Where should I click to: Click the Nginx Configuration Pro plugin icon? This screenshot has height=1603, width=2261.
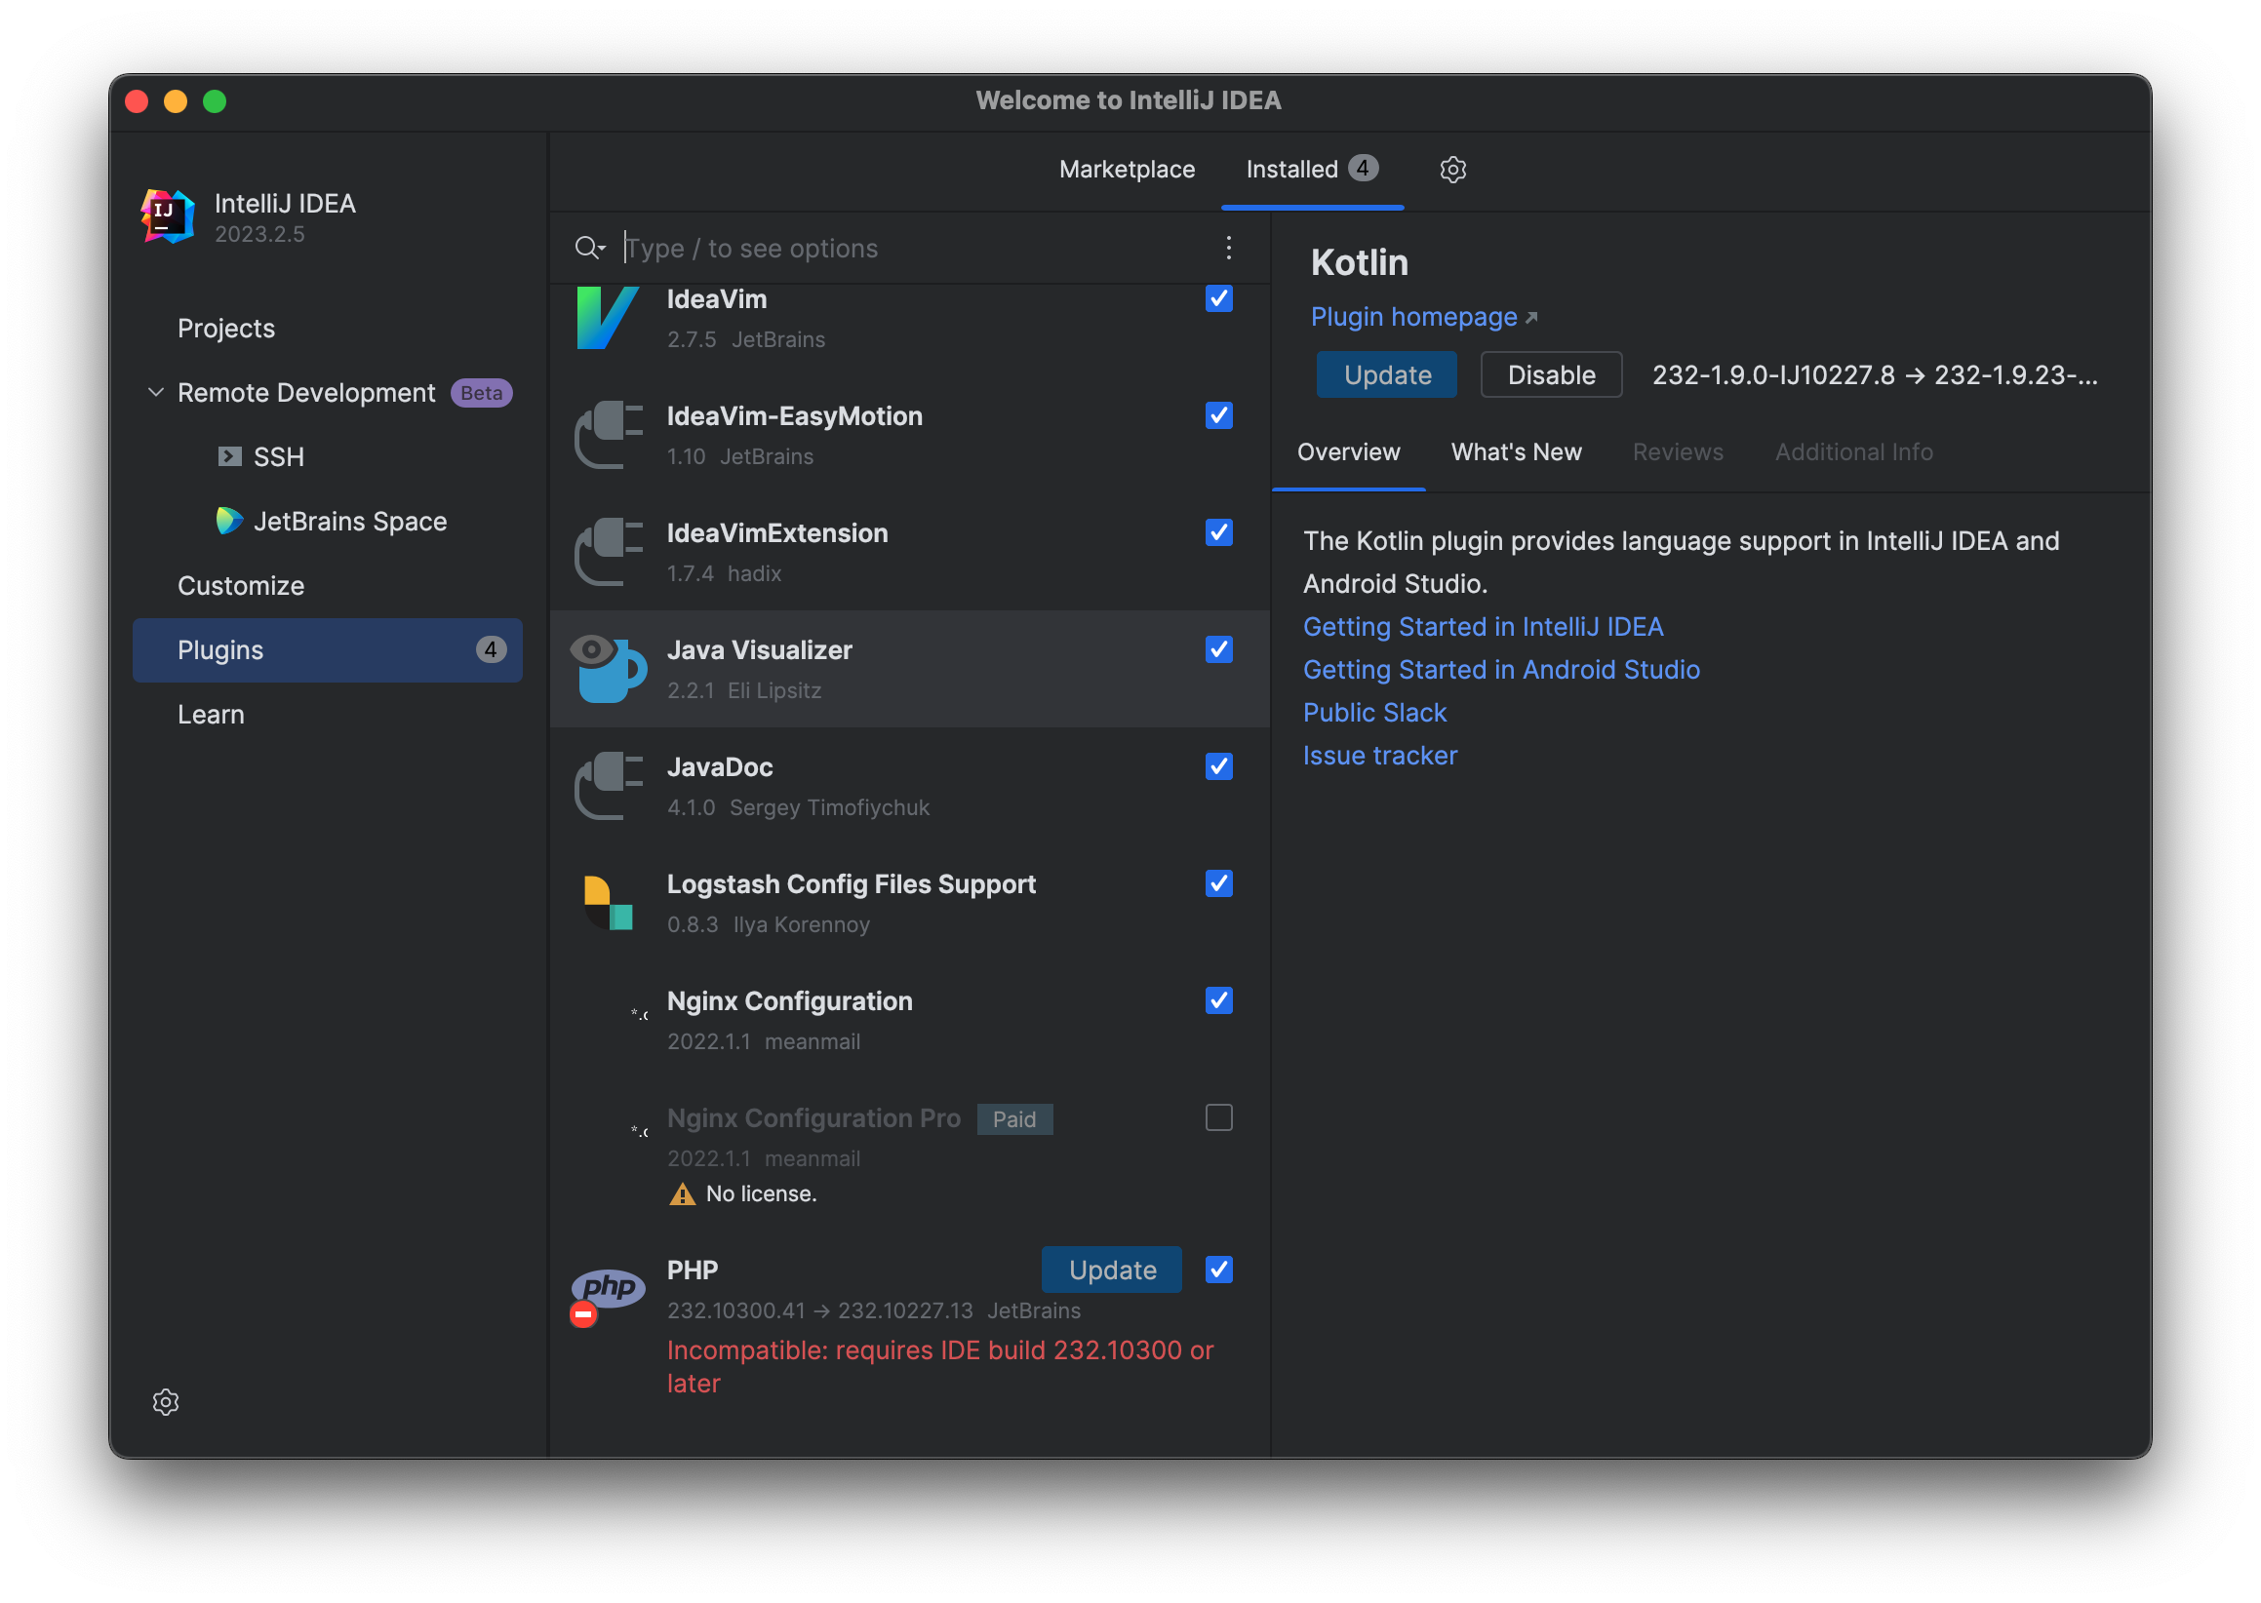(x=640, y=1132)
